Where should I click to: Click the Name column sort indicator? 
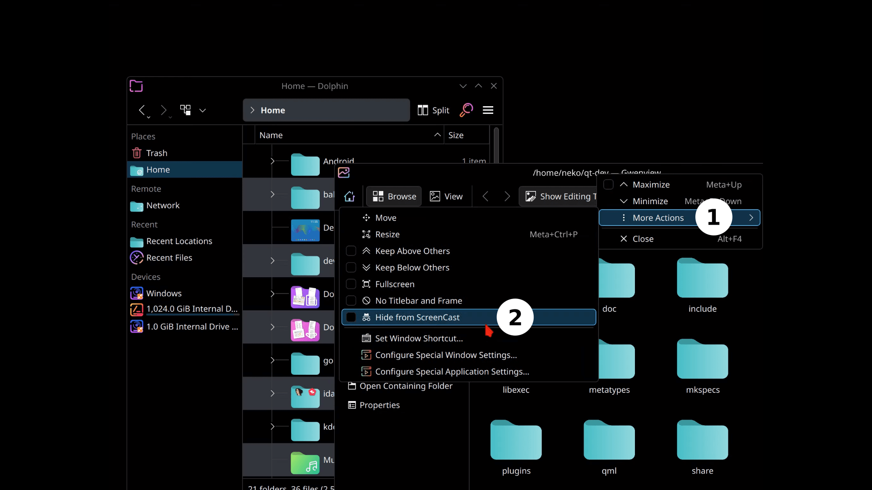[437, 135]
